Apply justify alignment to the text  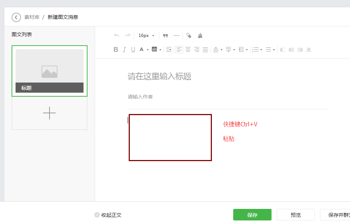click(x=205, y=49)
